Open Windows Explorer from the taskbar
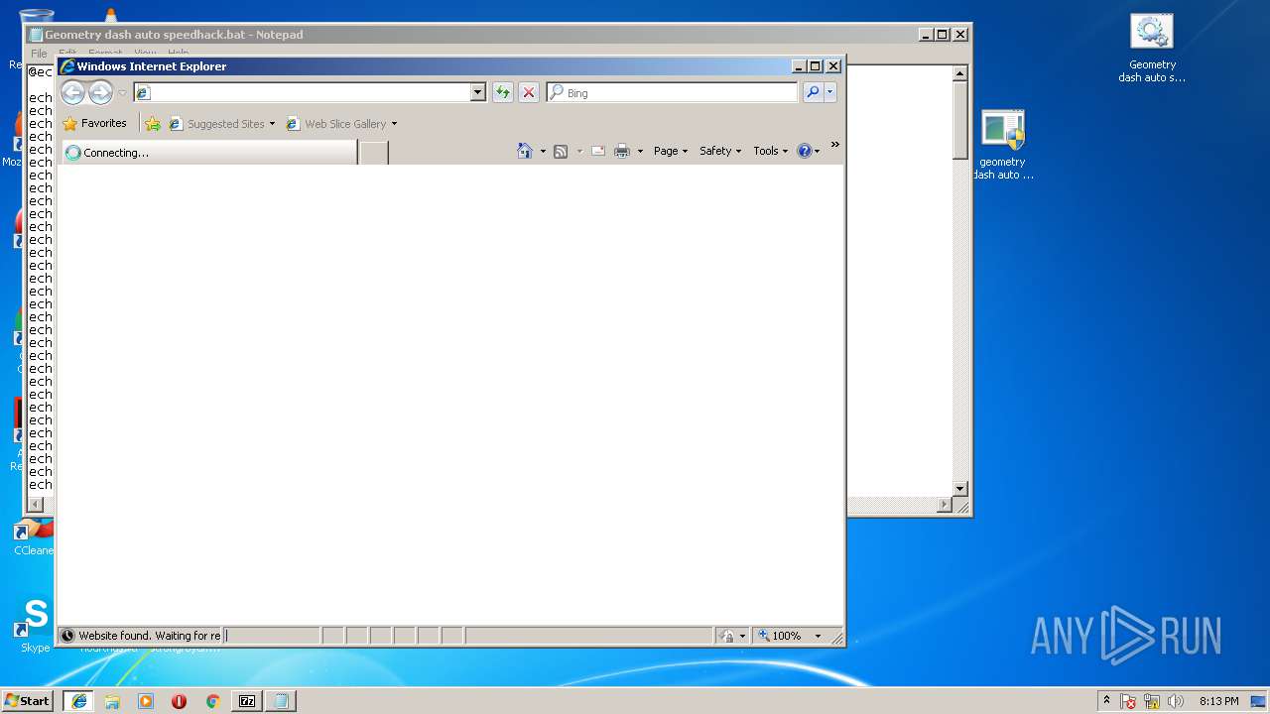The image size is (1270, 714). coord(112,701)
